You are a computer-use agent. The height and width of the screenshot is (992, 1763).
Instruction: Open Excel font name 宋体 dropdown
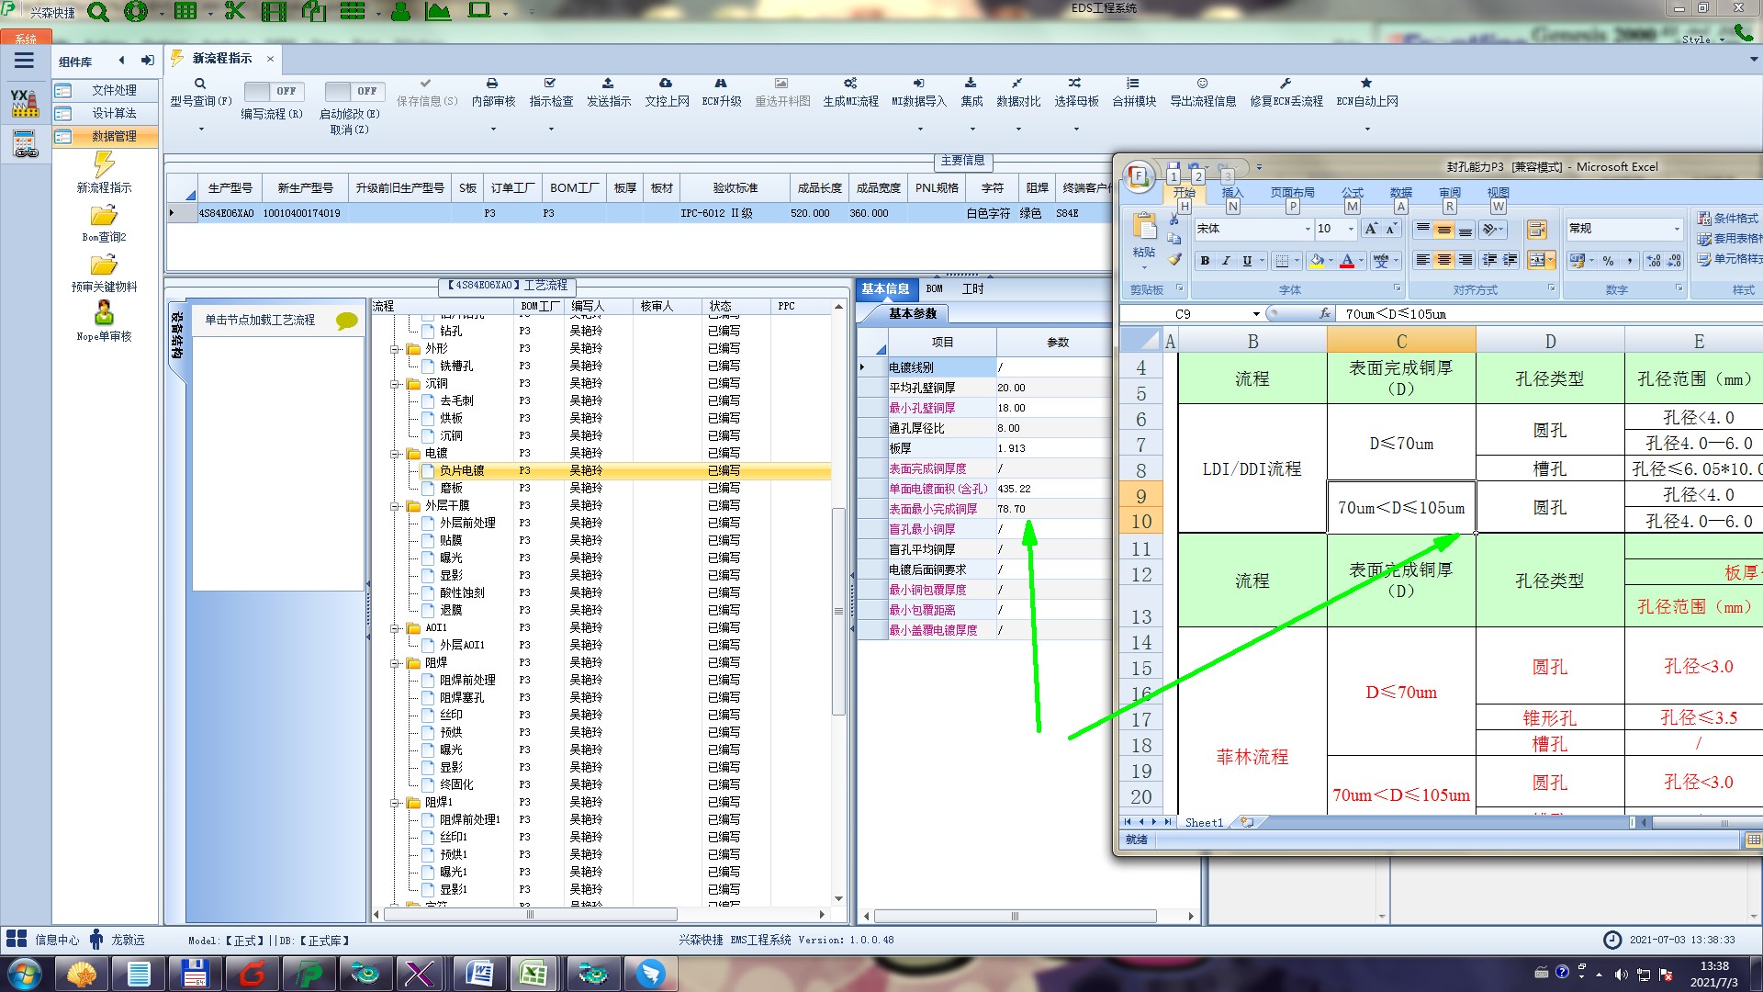pyautogui.click(x=1307, y=229)
